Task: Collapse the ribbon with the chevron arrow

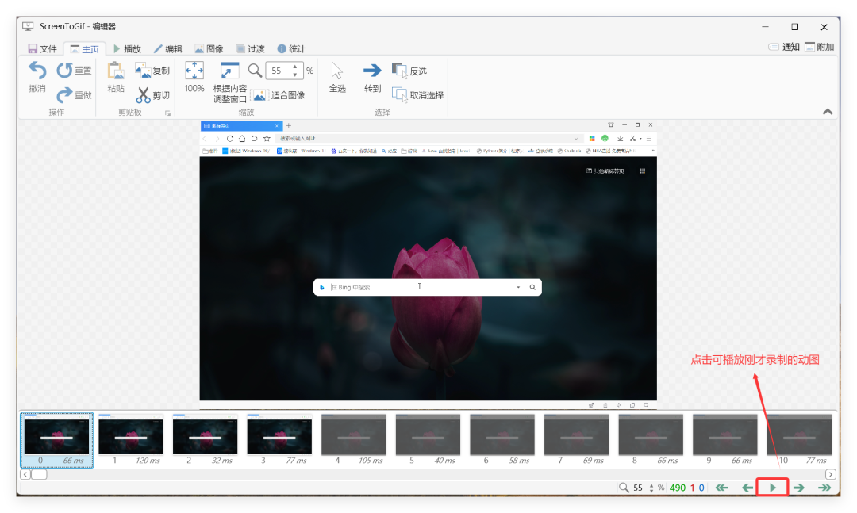Action: [x=828, y=112]
